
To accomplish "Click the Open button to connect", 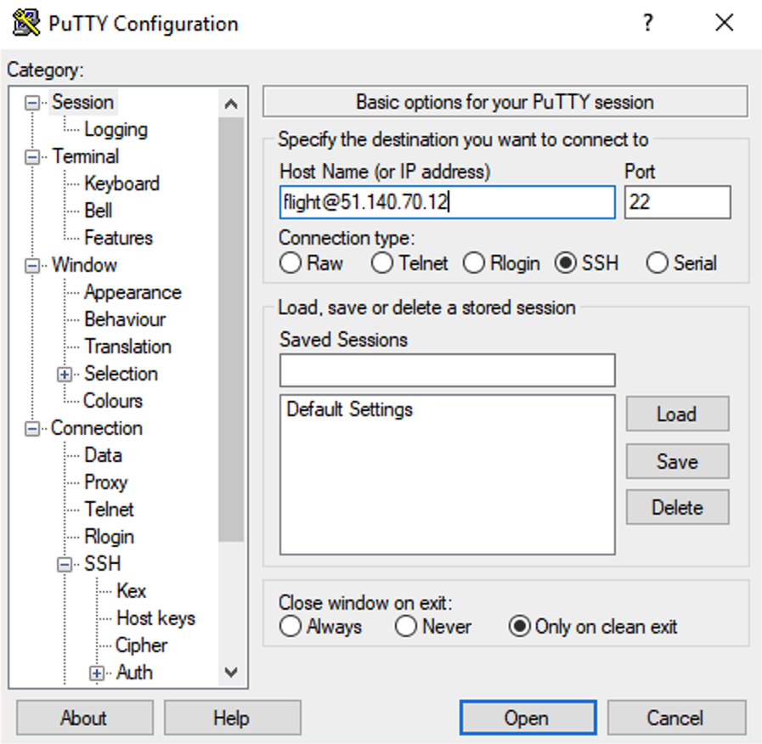I will (x=526, y=718).
